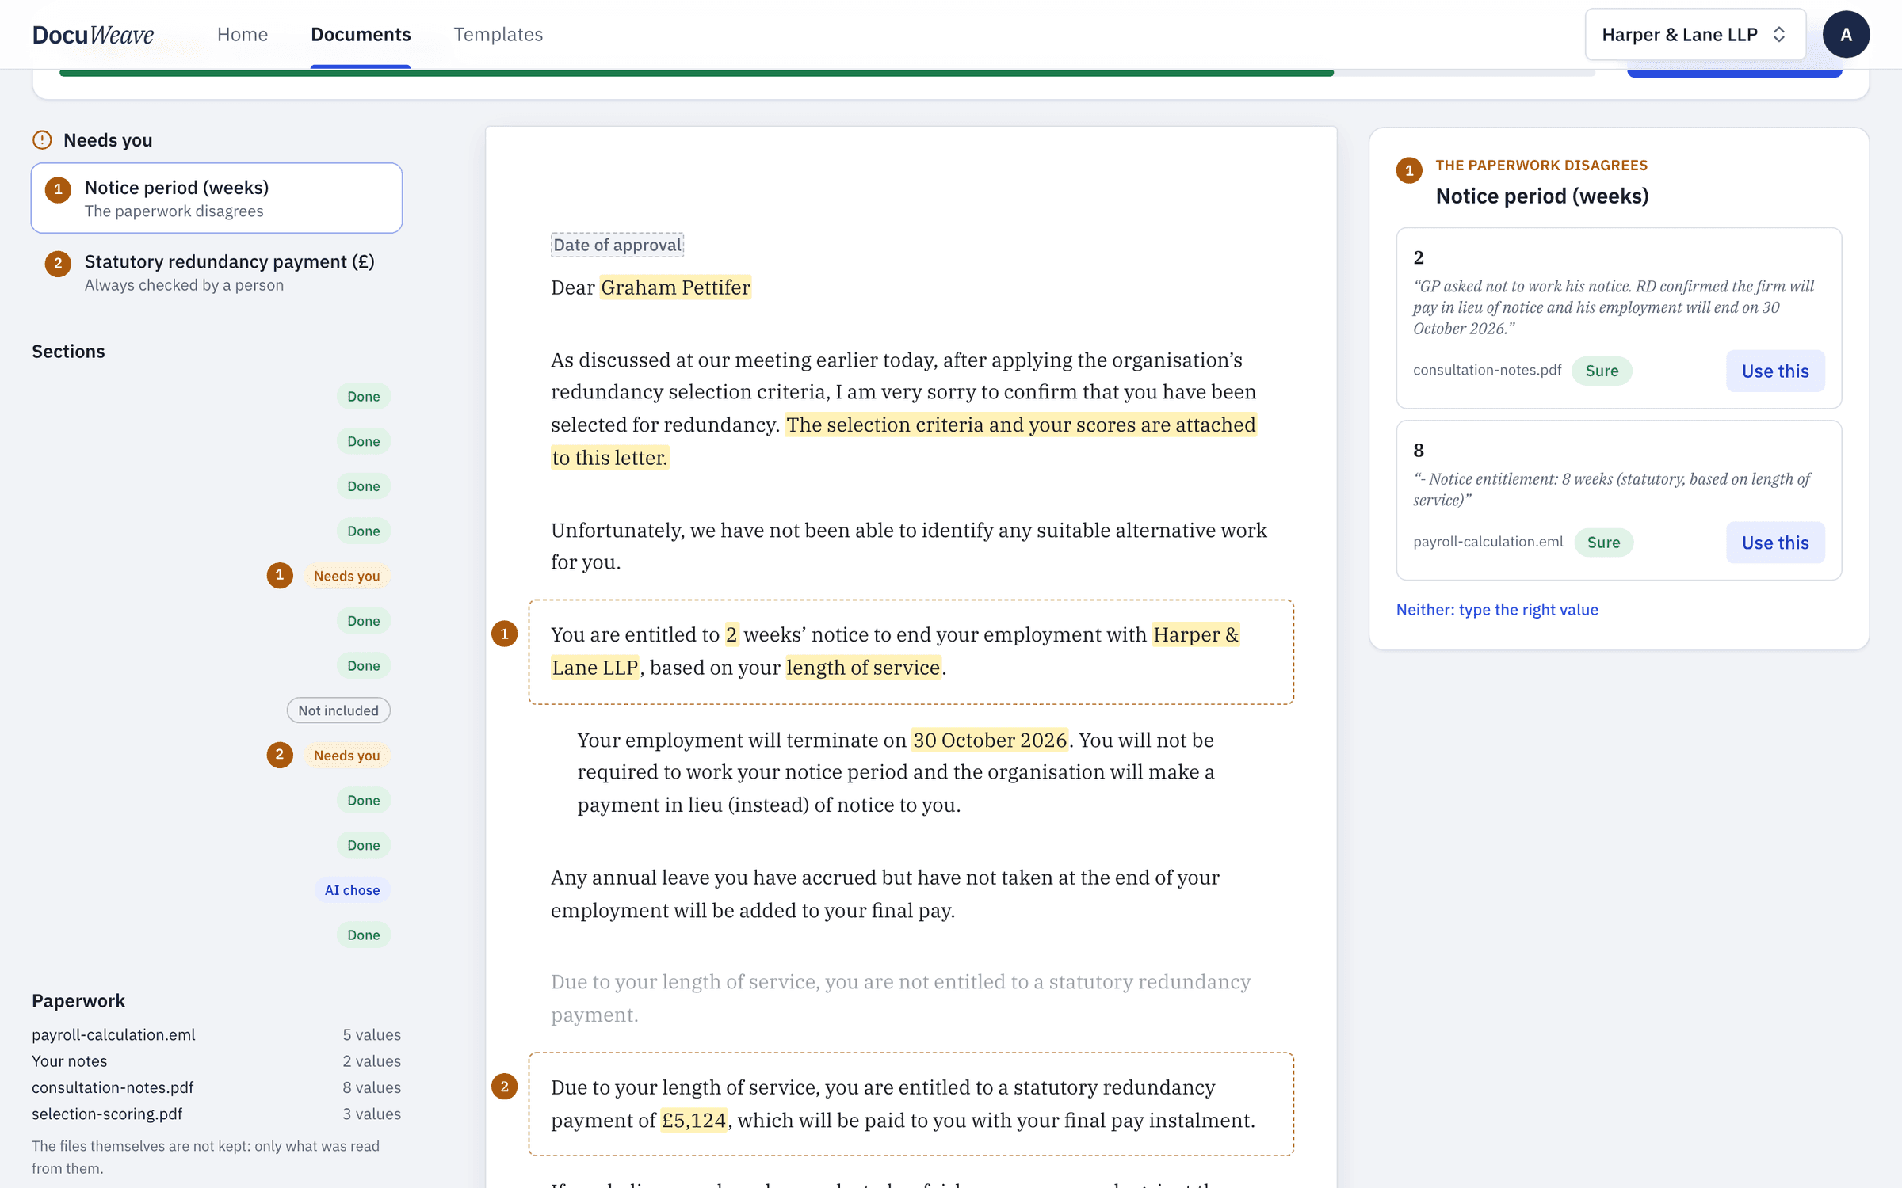Use the value 2 from consultation-notes.pdf
1902x1188 pixels.
1774,371
